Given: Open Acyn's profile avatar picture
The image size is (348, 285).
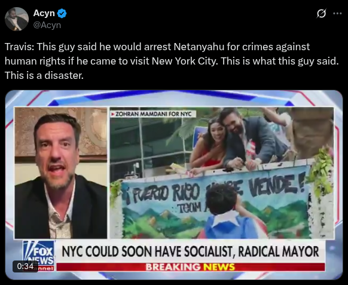Looking at the screenshot, I should (x=17, y=19).
